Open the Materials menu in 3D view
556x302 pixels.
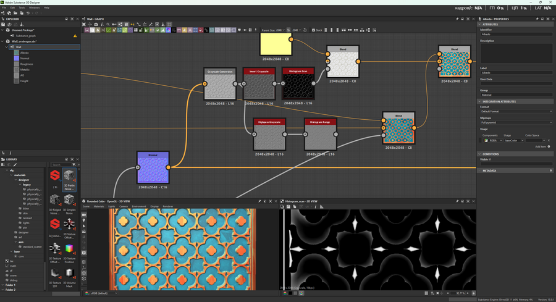(x=99, y=206)
